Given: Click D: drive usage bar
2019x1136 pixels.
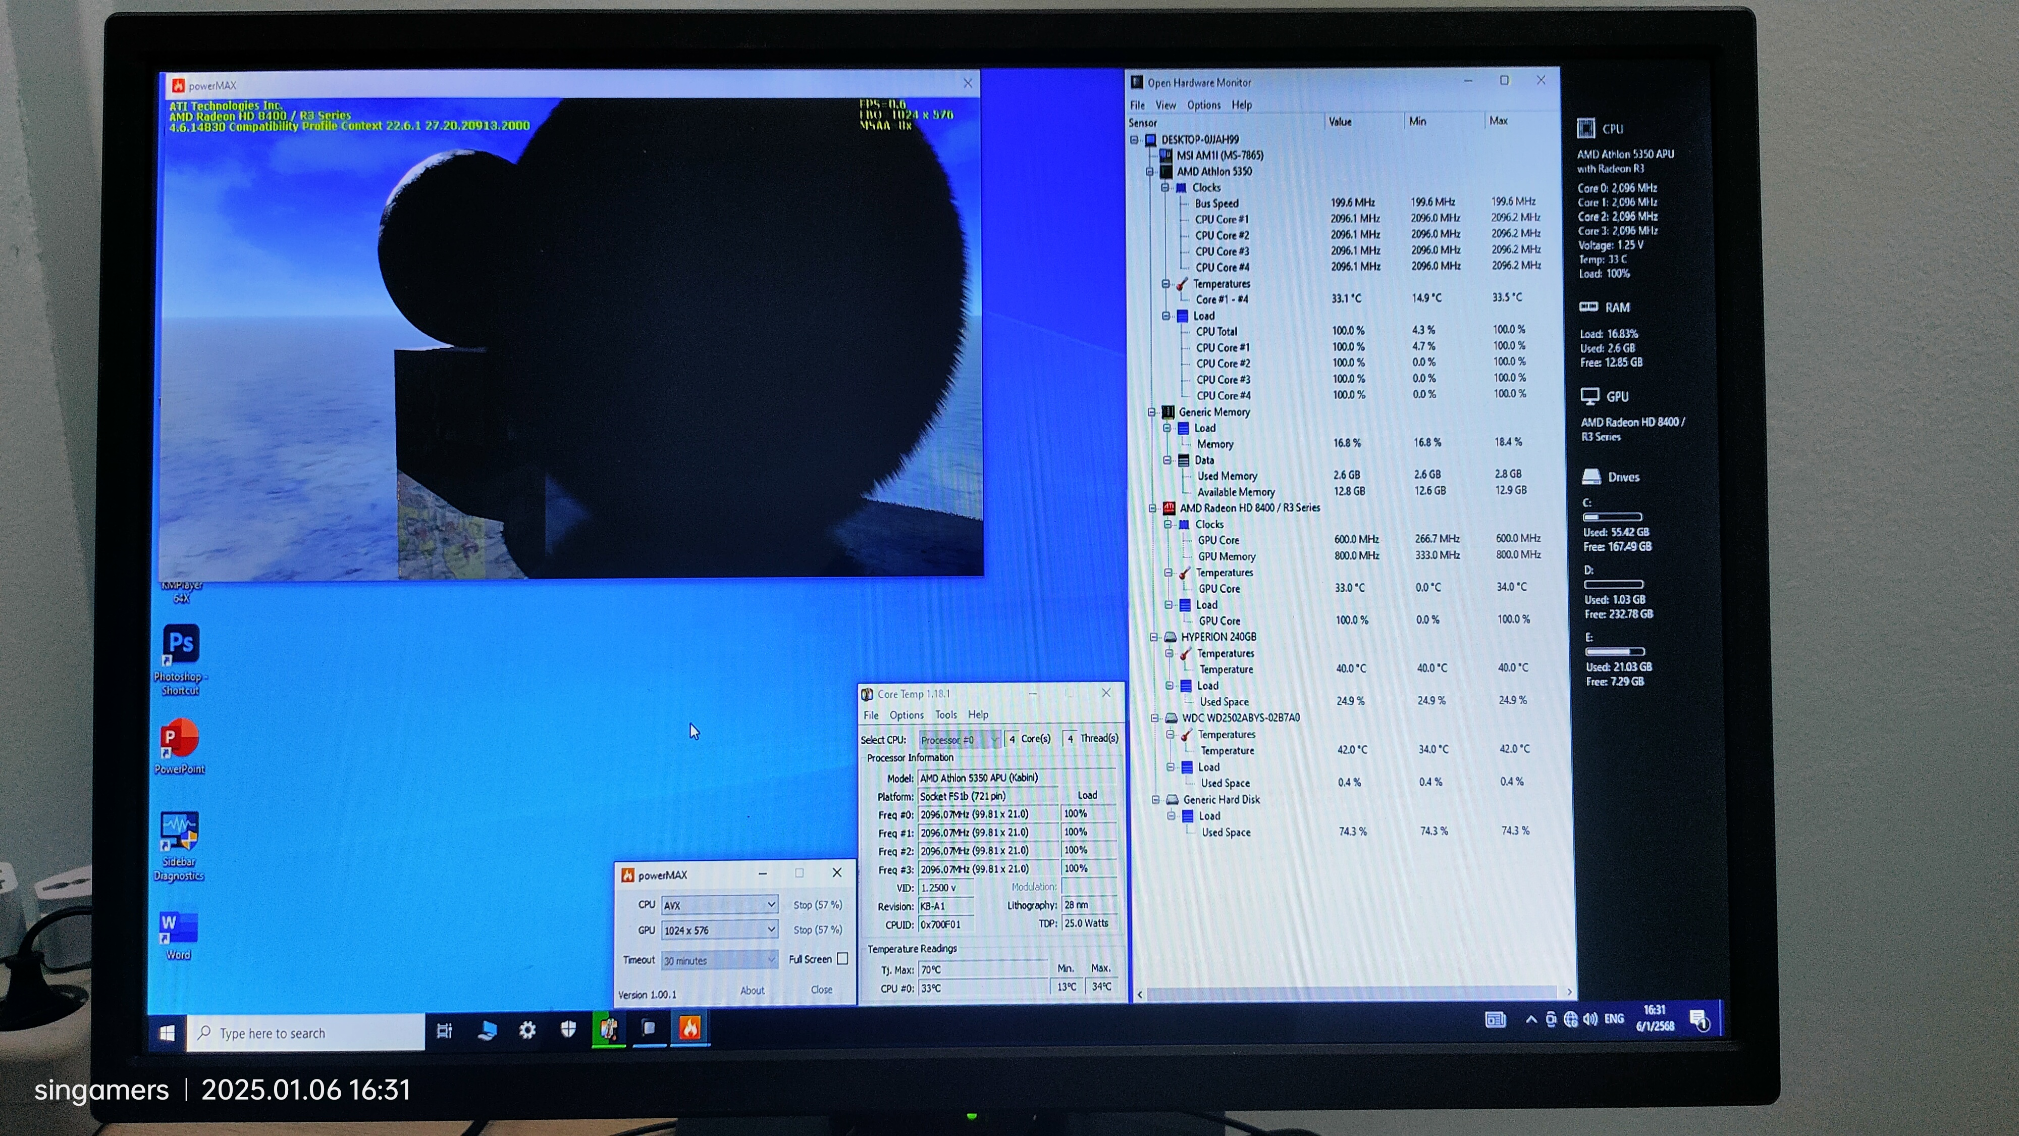Looking at the screenshot, I should (1613, 584).
